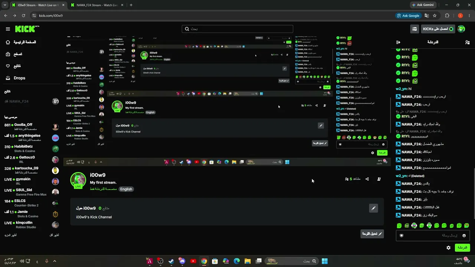Click the i00w9 channel avatar
Image resolution: width=475 pixels, height=267 pixels.
78,180
